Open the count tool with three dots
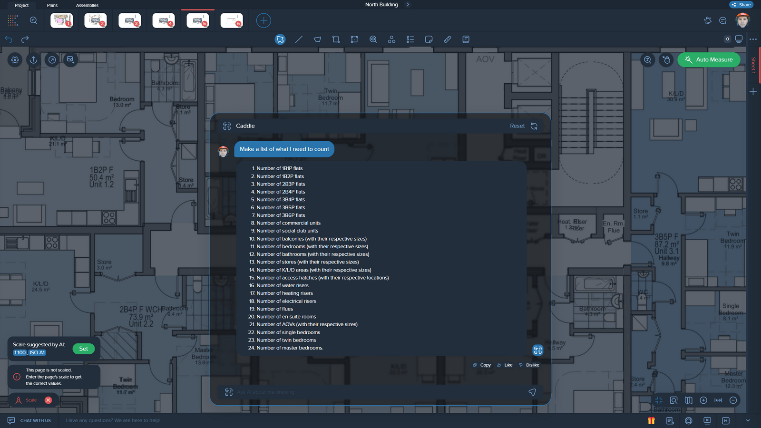Image resolution: width=761 pixels, height=428 pixels. pyautogui.click(x=391, y=39)
